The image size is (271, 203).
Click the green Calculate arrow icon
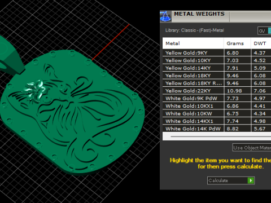click(251, 180)
